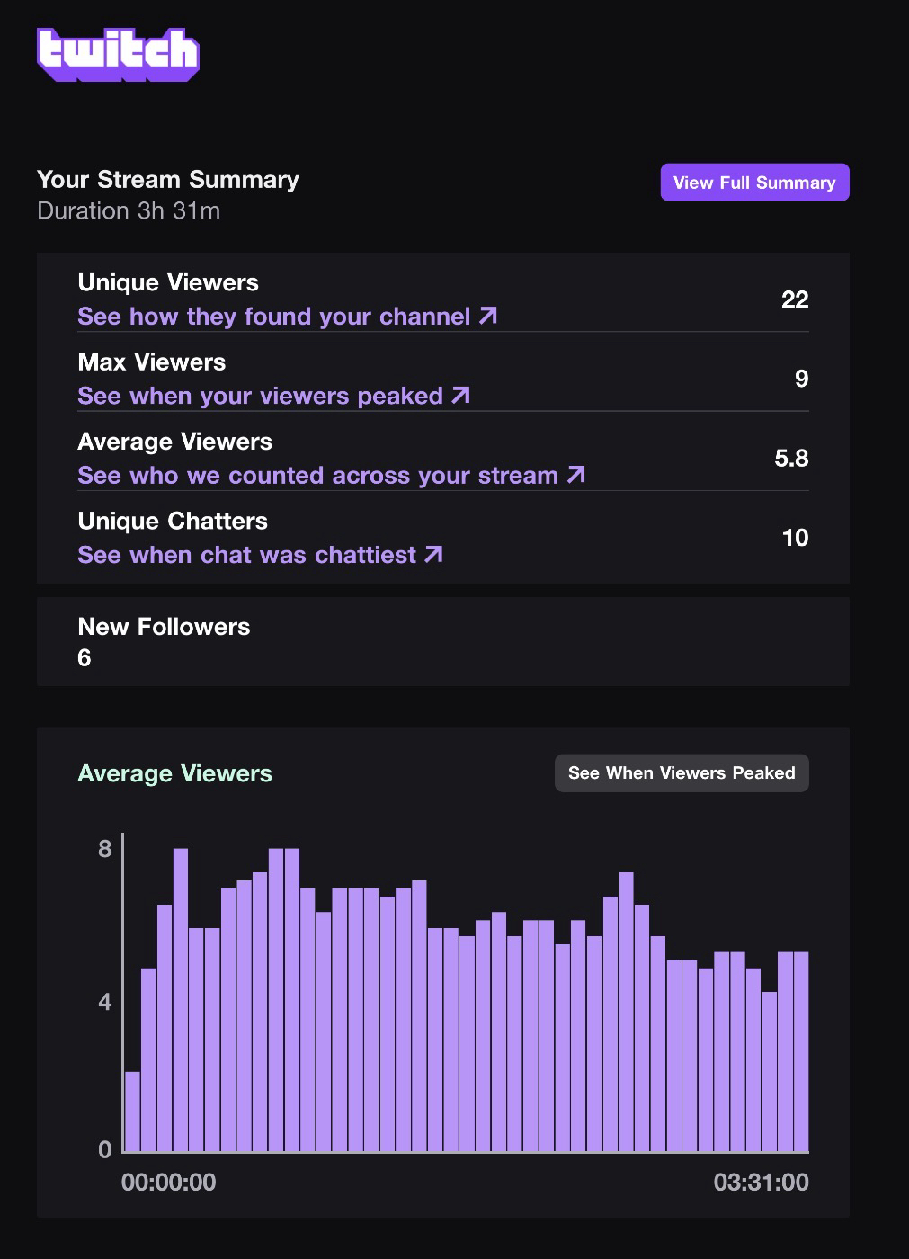
Task: Open 'See who we counted across your stream'
Action: pyautogui.click(x=318, y=475)
